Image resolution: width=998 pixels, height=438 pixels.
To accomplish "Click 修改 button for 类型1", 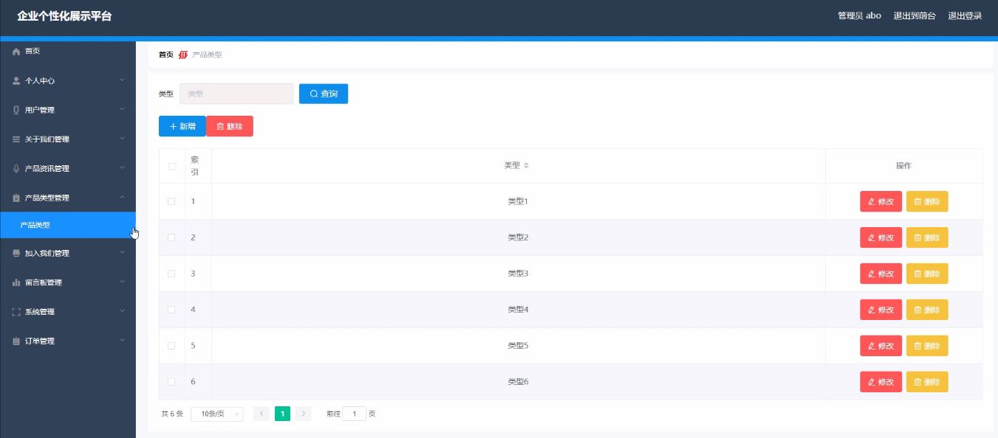I will pos(881,201).
